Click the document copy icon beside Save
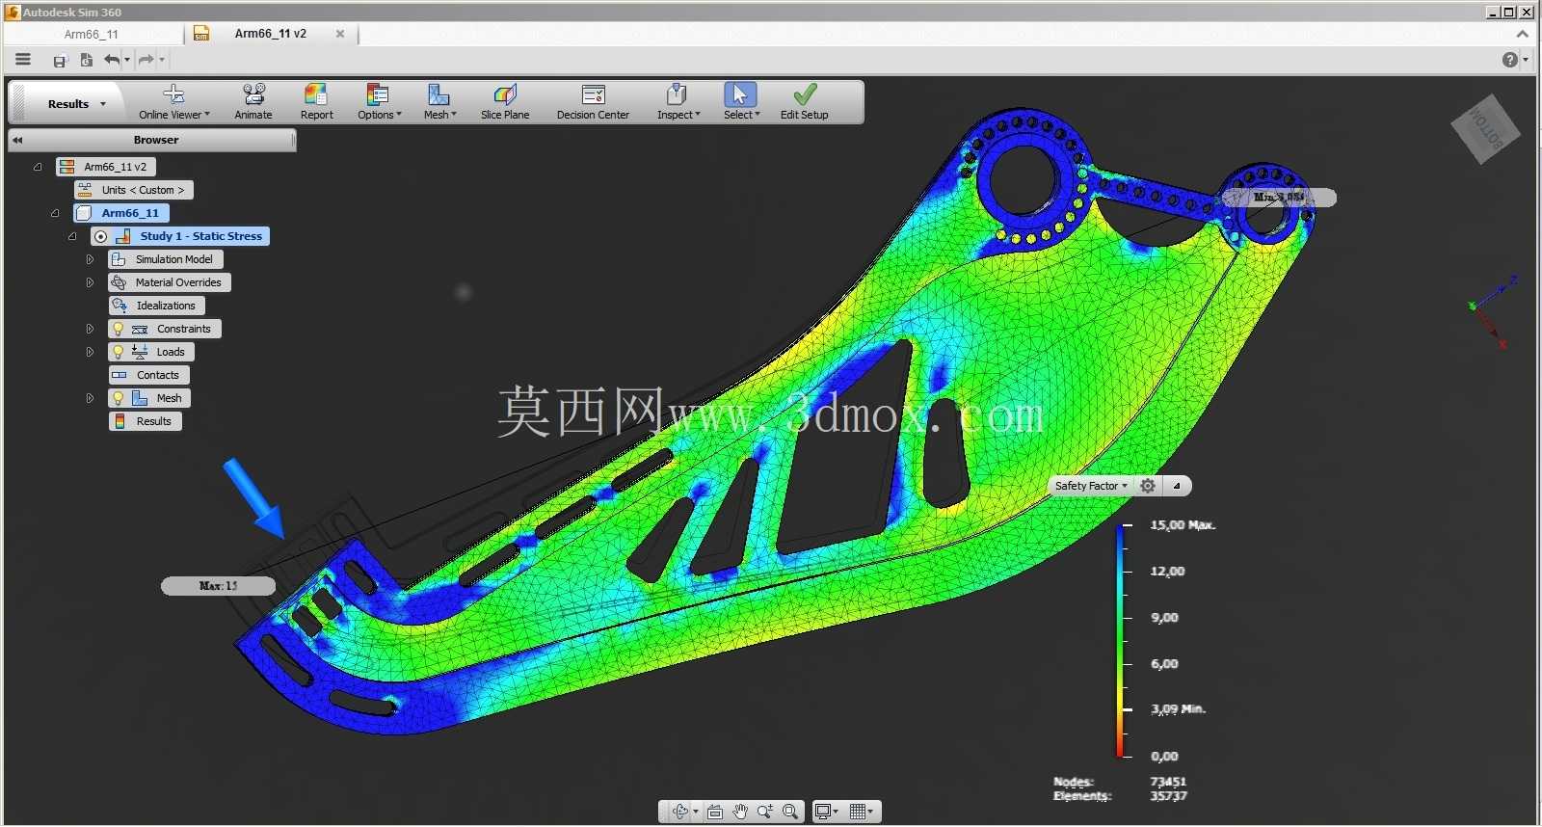1542x827 pixels. (x=86, y=60)
